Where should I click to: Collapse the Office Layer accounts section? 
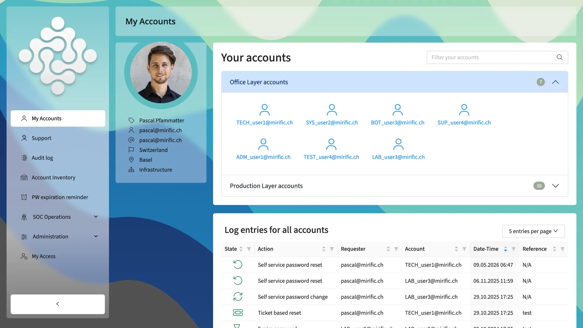click(555, 82)
